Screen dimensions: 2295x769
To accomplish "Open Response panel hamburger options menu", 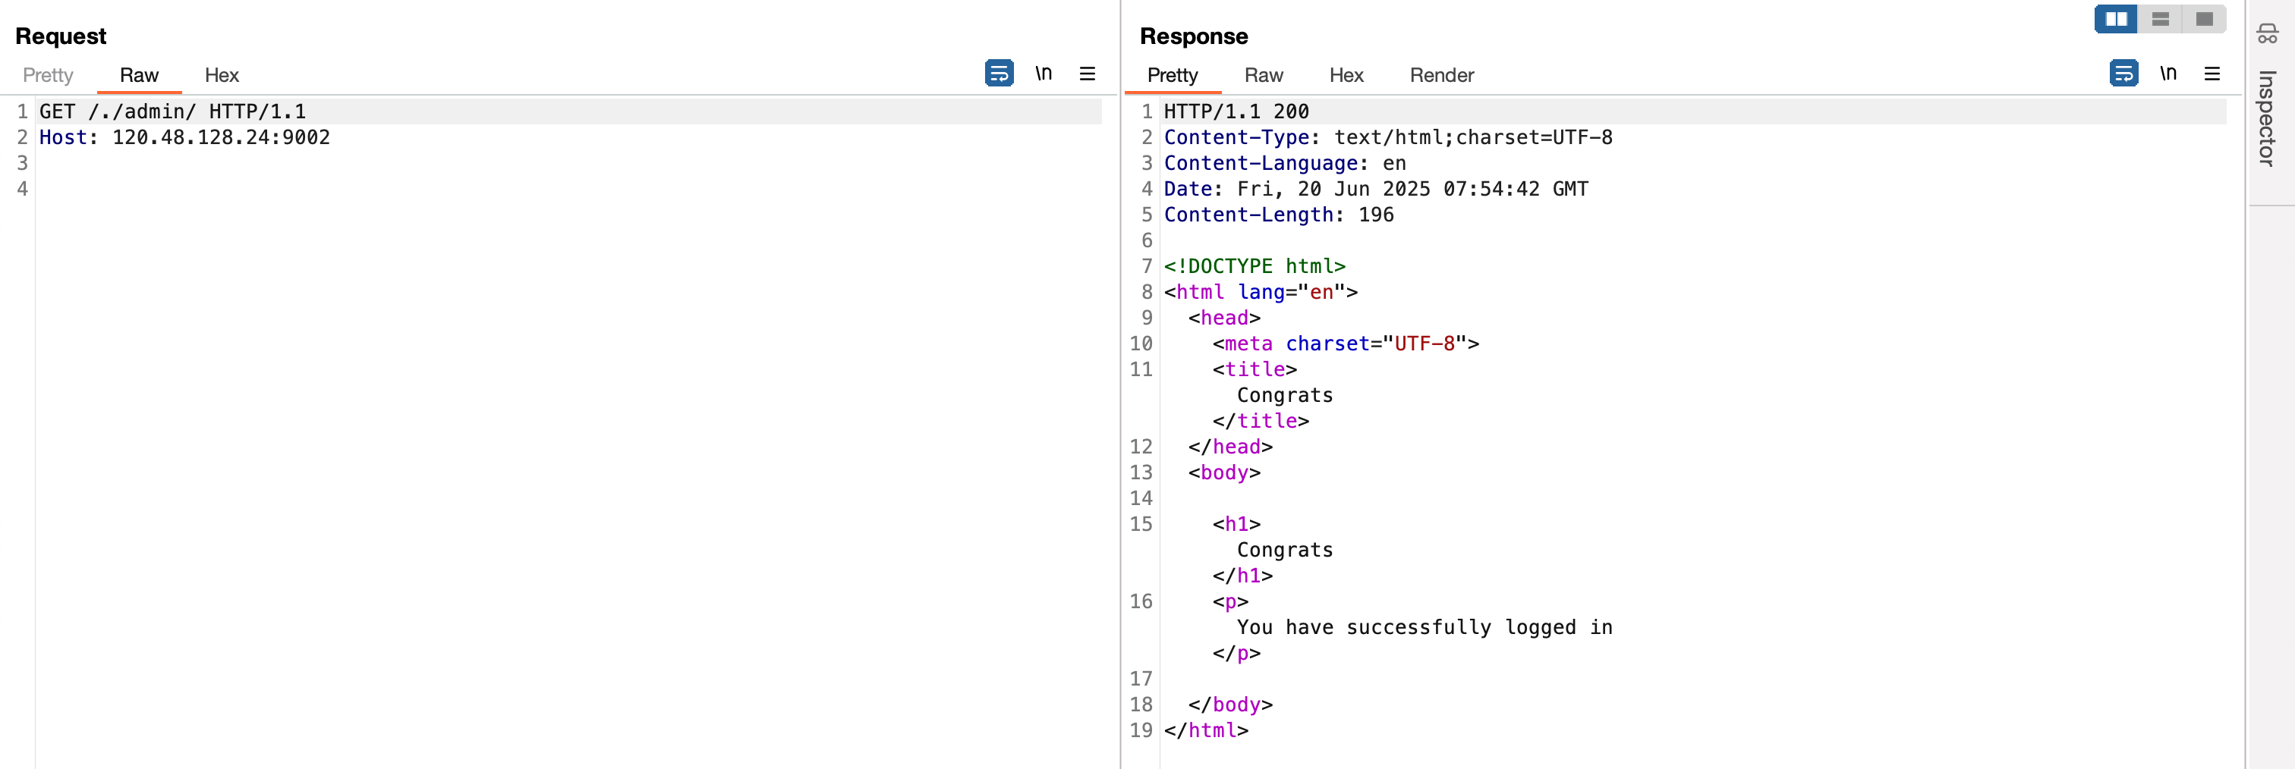I will pos(2212,74).
